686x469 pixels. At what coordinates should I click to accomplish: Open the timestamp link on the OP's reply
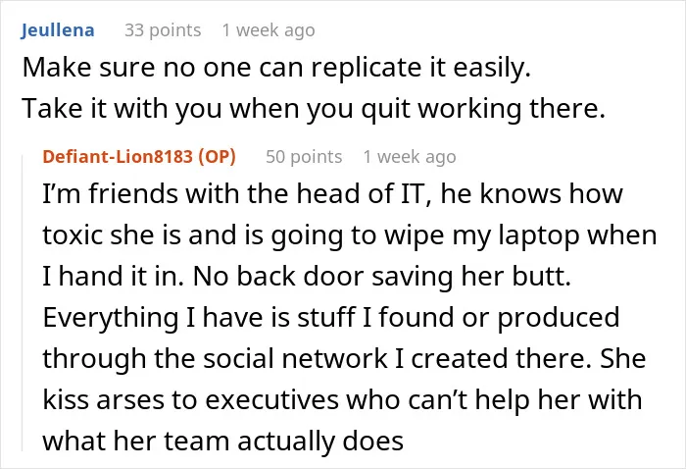click(410, 156)
